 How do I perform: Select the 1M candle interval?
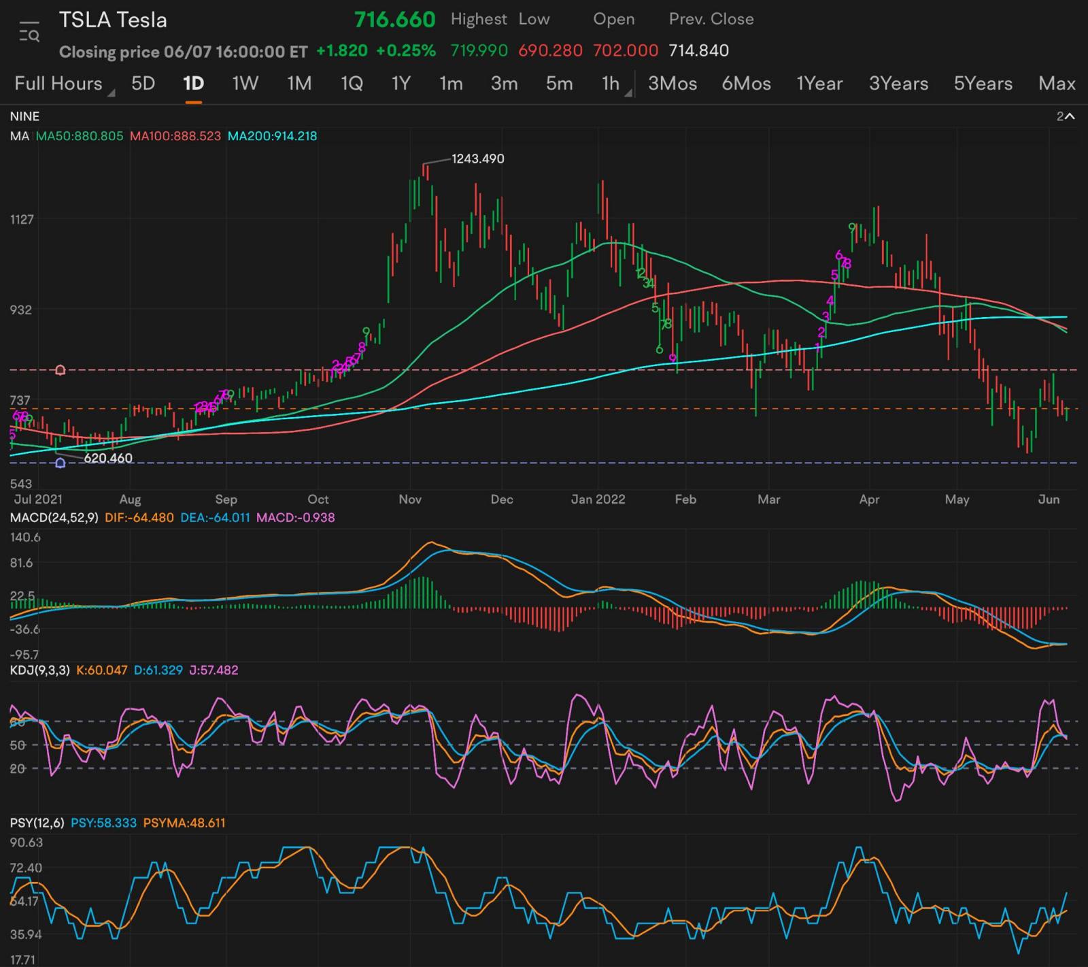[x=299, y=84]
